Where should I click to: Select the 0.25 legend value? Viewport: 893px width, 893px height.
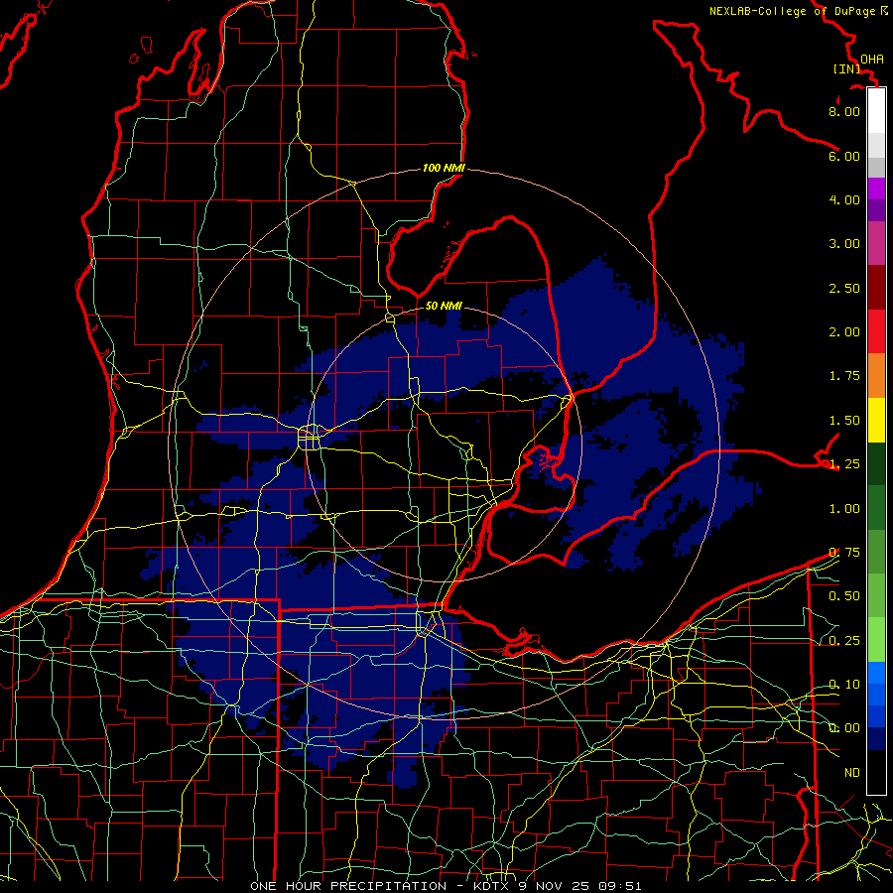844,641
